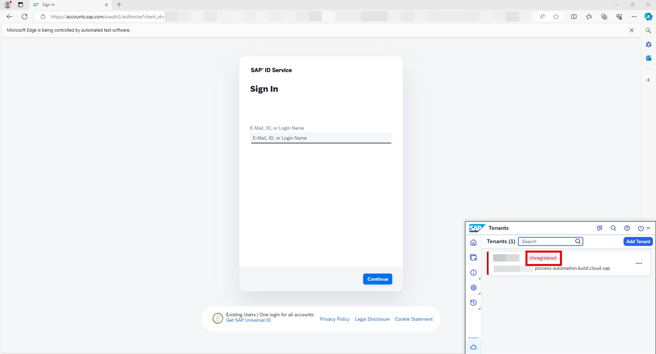The width and height of the screenshot is (656, 354).
Task: Click the Universal ID user icon in footer
Action: (218, 318)
